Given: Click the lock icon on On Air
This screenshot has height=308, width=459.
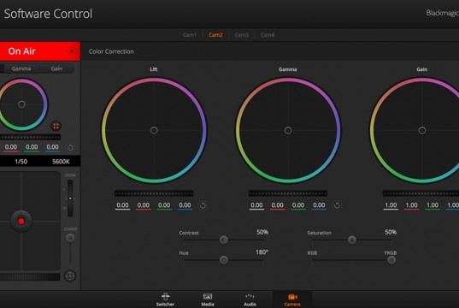Looking at the screenshot, I should (72, 51).
